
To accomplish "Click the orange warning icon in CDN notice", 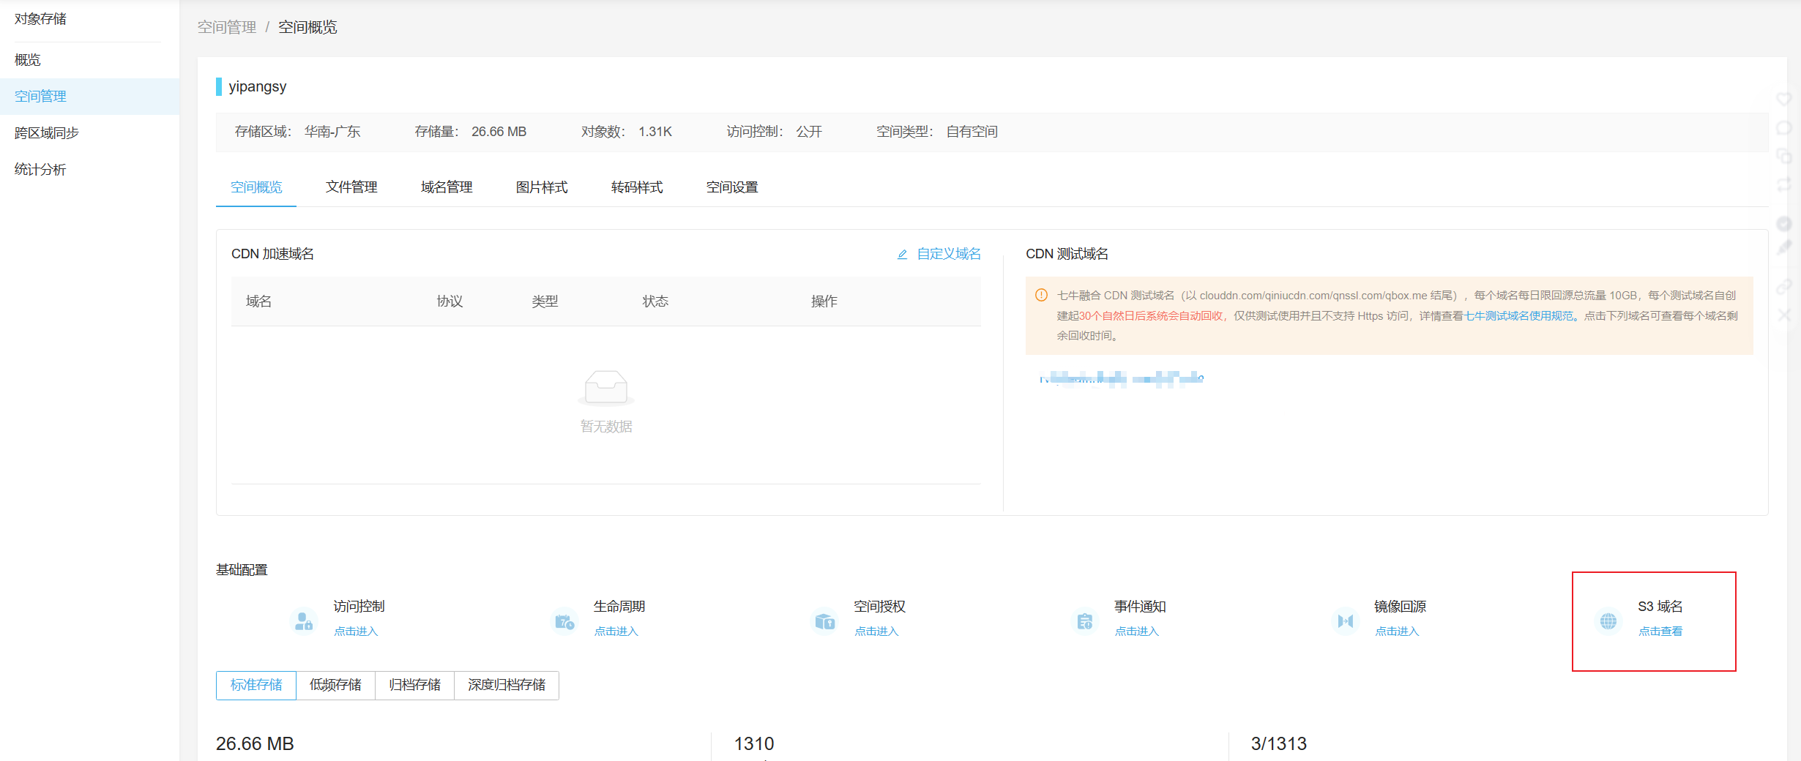I will point(1041,296).
